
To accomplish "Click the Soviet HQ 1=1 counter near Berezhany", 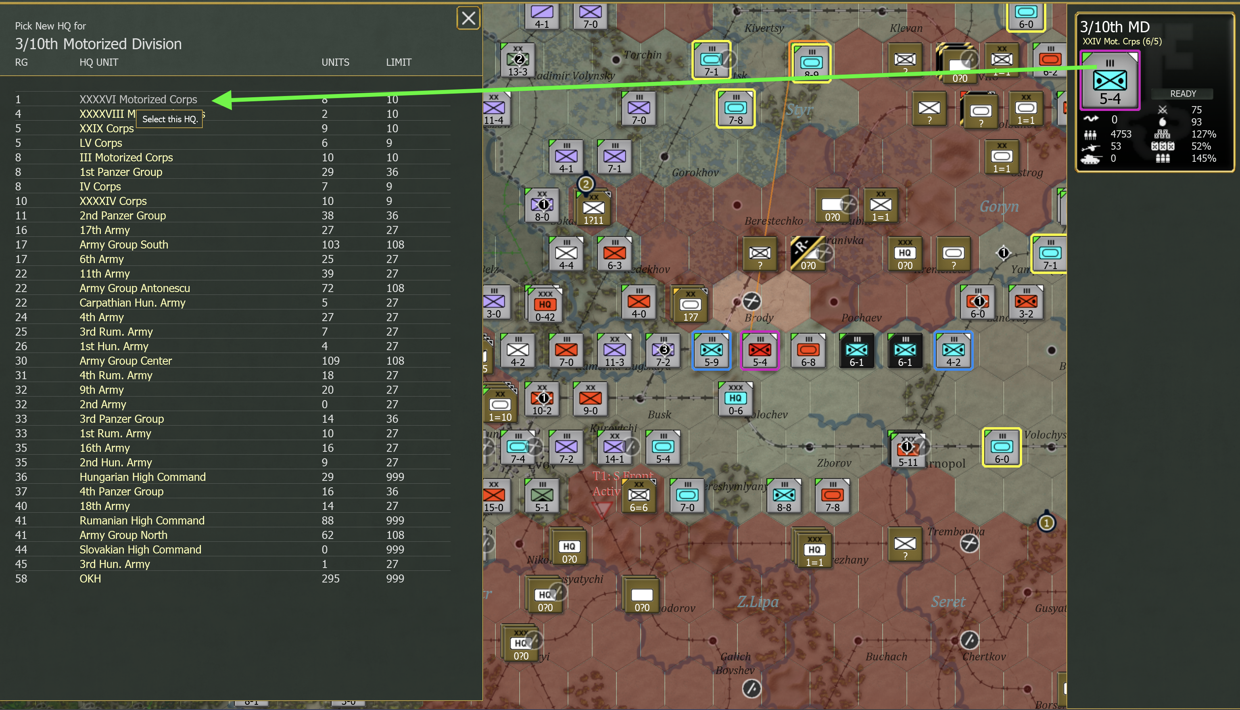I will point(814,549).
